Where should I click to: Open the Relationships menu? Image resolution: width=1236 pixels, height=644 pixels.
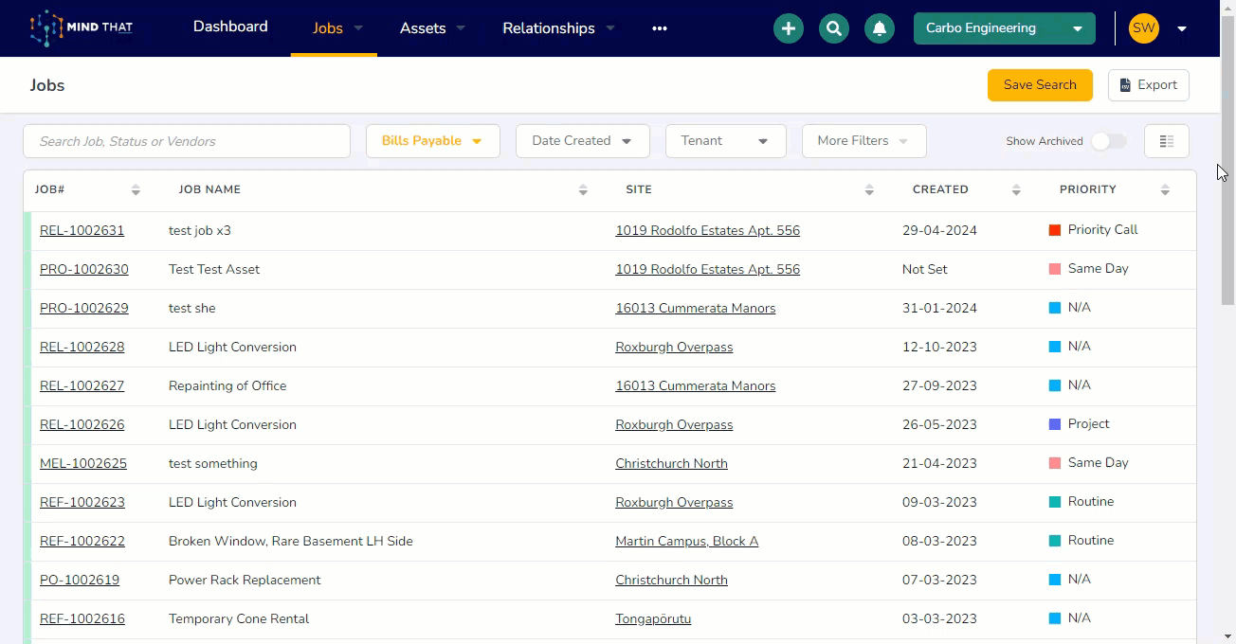(x=558, y=28)
